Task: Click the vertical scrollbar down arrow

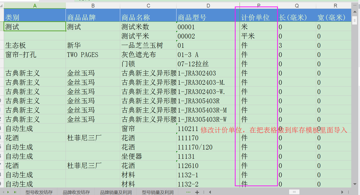Action: tap(355, 184)
